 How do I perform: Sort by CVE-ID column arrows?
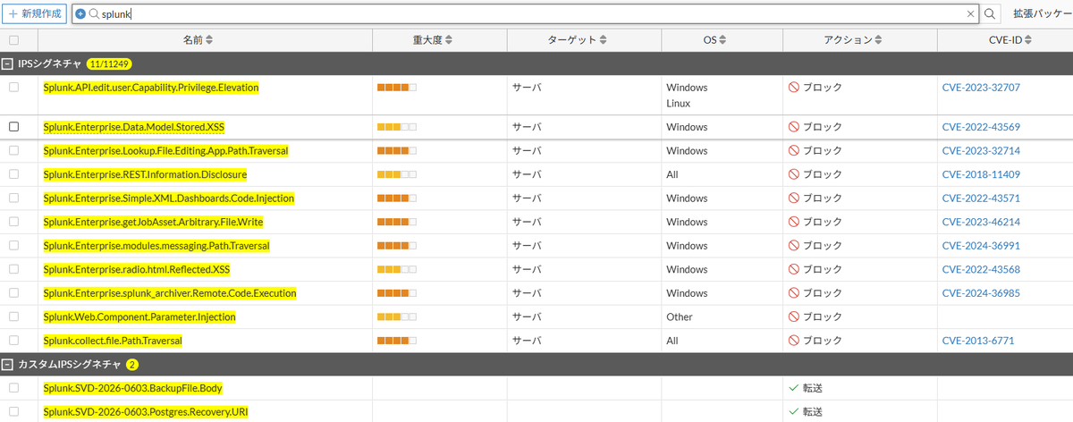click(x=1028, y=40)
